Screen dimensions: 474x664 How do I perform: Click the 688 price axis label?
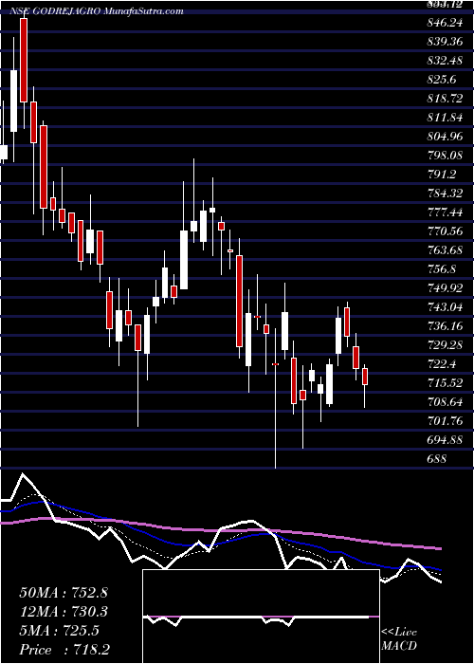(436, 459)
